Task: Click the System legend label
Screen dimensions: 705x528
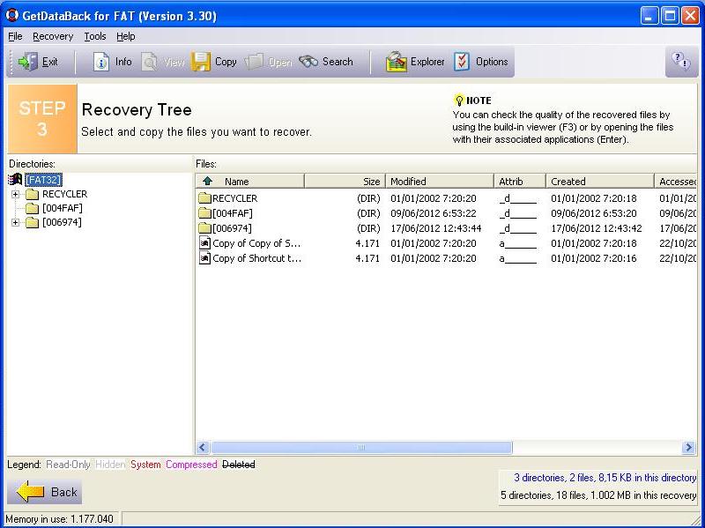Action: [145, 465]
